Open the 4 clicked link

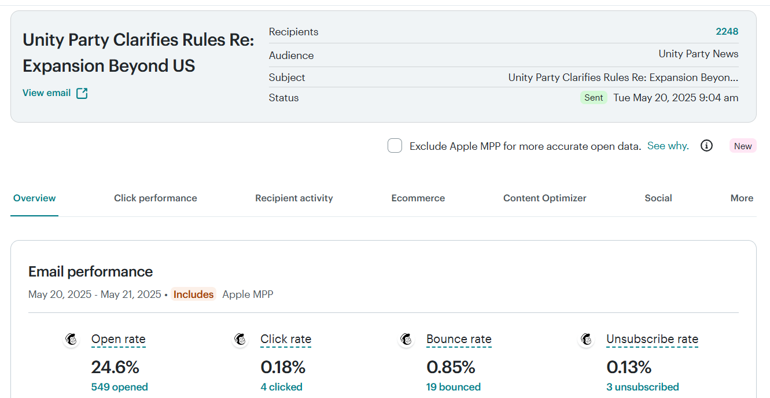[x=282, y=387]
